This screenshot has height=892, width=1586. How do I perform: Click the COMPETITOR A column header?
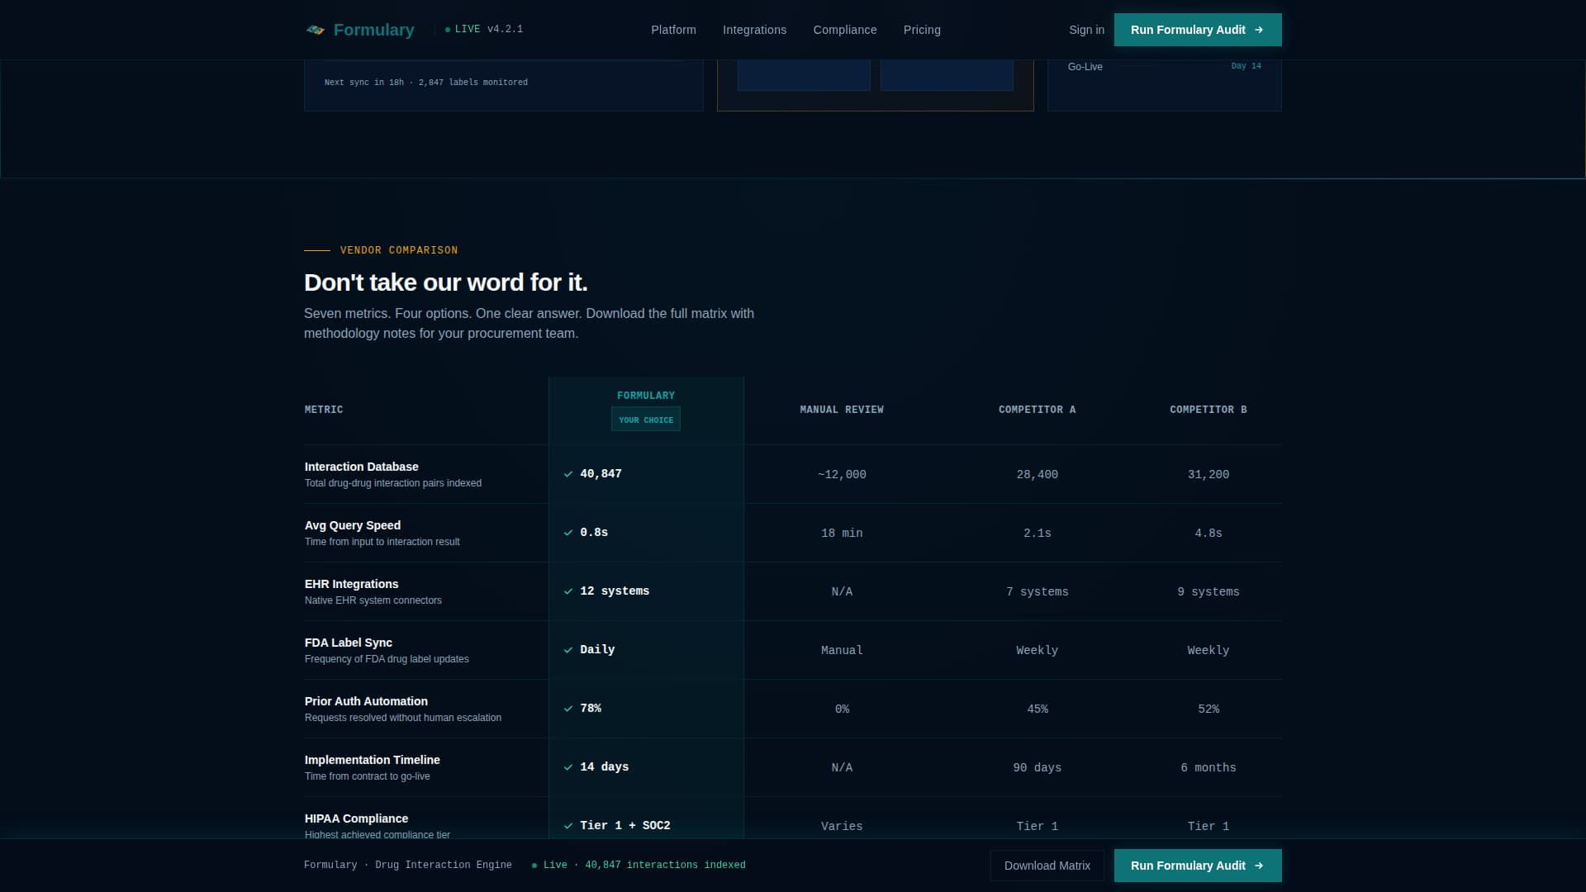click(1038, 410)
